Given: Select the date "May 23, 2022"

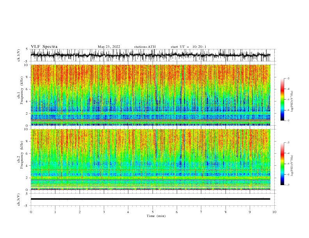Looking at the screenshot, I should (x=109, y=47).
